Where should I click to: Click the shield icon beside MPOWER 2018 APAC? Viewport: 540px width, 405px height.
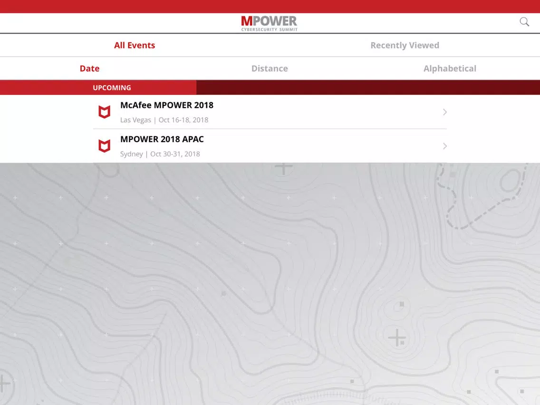(x=105, y=146)
